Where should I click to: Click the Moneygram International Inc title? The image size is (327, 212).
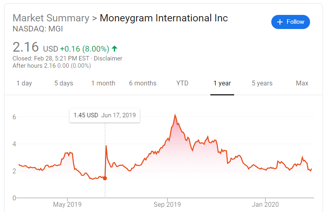(x=163, y=18)
